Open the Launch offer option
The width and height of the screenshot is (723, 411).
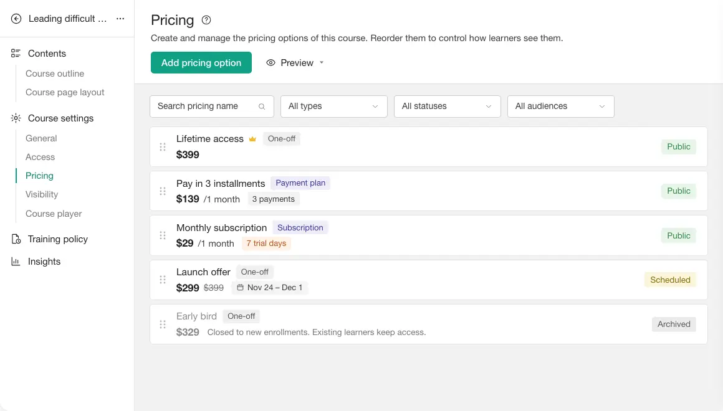(428, 280)
